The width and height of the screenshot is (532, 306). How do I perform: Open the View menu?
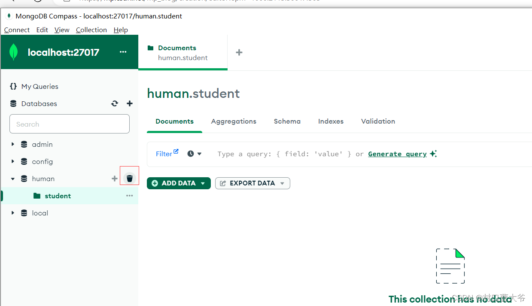click(62, 30)
